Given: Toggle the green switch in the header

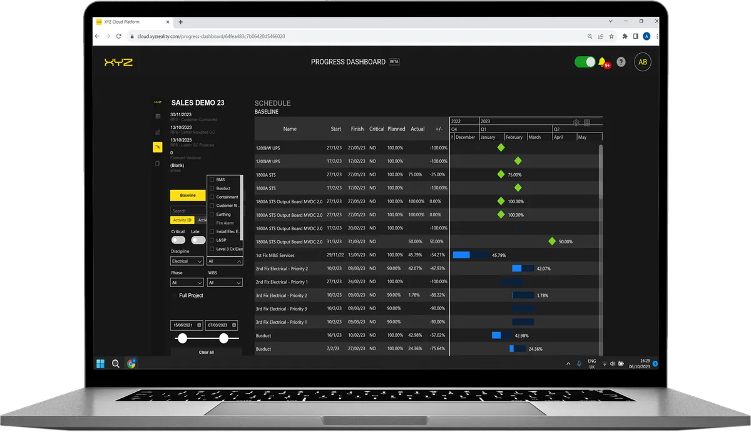Looking at the screenshot, I should 585,62.
